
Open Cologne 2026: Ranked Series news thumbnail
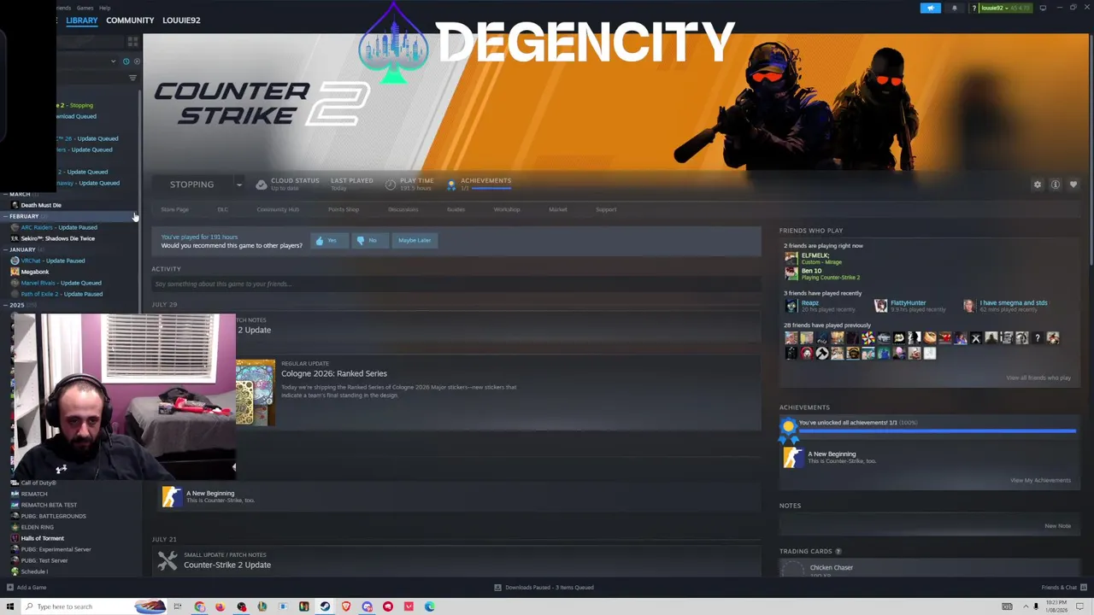point(256,392)
